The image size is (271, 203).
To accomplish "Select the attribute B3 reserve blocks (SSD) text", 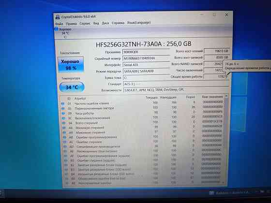I will pyautogui.click(x=104, y=170).
